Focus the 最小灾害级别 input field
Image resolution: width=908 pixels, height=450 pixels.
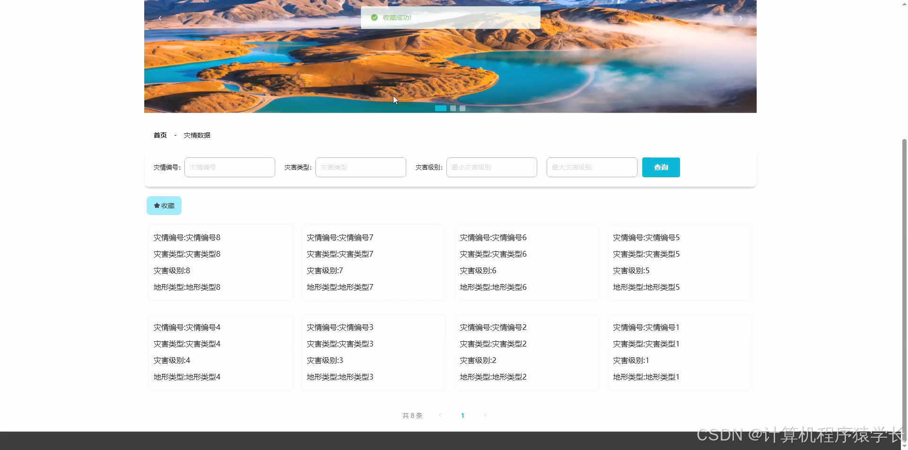[x=492, y=167]
